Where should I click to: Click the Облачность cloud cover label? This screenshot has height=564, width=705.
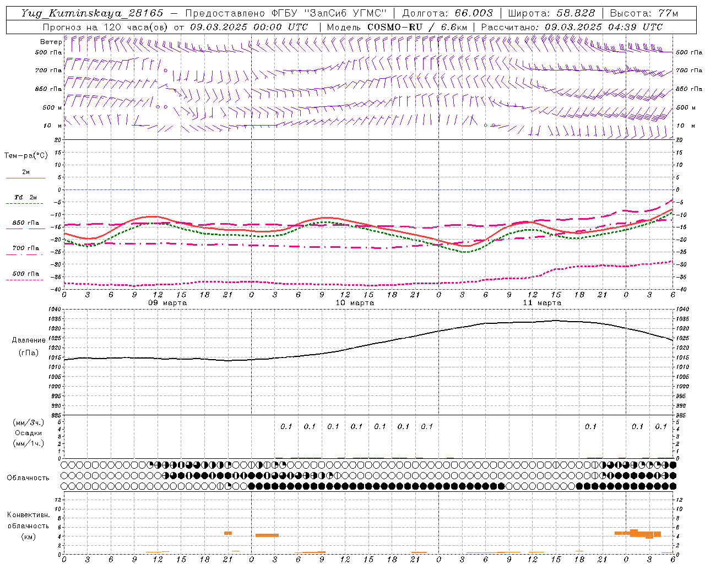coord(28,478)
